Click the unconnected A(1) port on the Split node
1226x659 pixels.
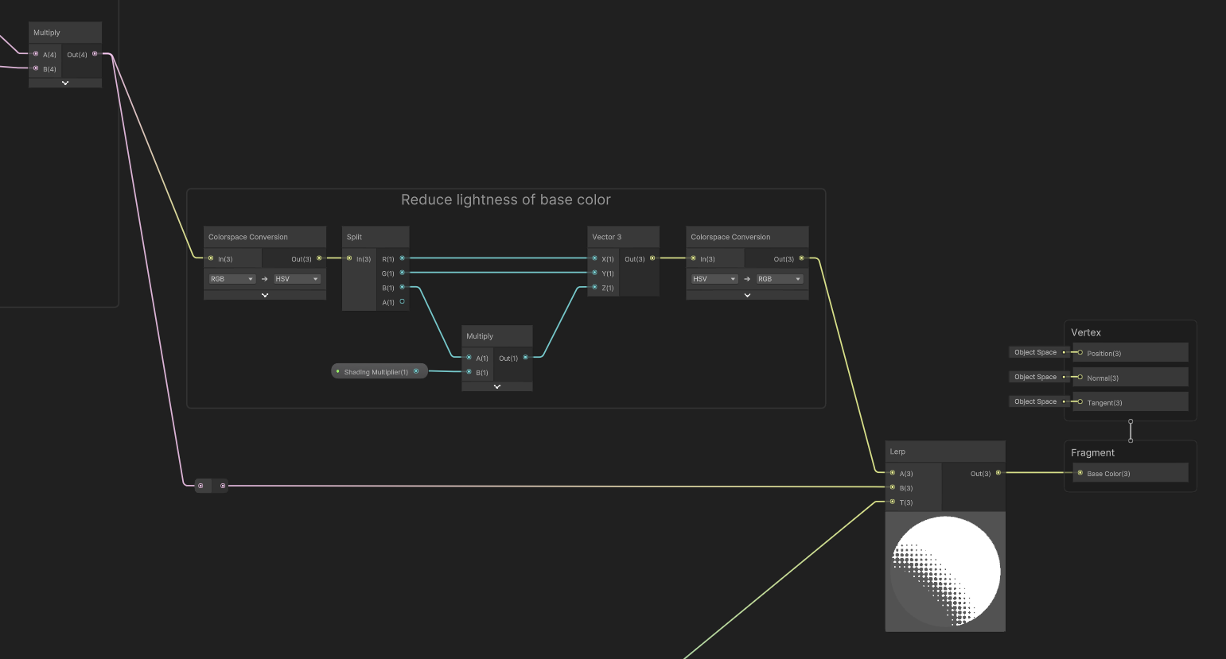pyautogui.click(x=402, y=301)
